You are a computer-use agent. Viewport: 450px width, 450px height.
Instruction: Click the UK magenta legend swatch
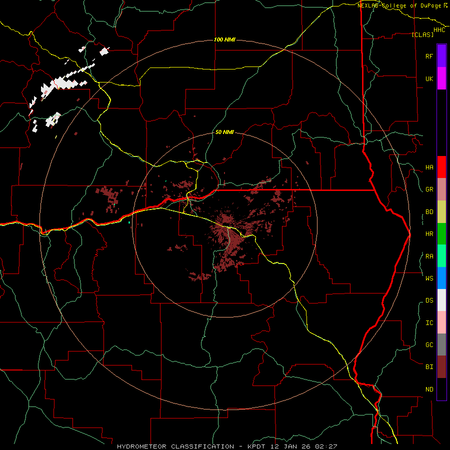click(441, 78)
